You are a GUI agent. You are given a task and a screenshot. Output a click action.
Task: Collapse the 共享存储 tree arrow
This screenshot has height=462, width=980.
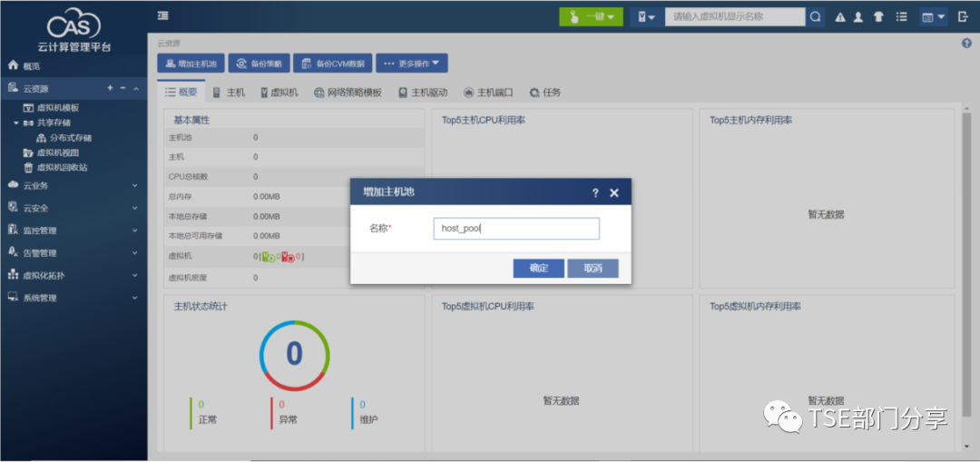point(16,123)
